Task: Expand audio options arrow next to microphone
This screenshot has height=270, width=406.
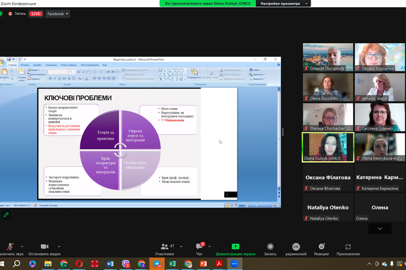Action: click(x=22, y=246)
